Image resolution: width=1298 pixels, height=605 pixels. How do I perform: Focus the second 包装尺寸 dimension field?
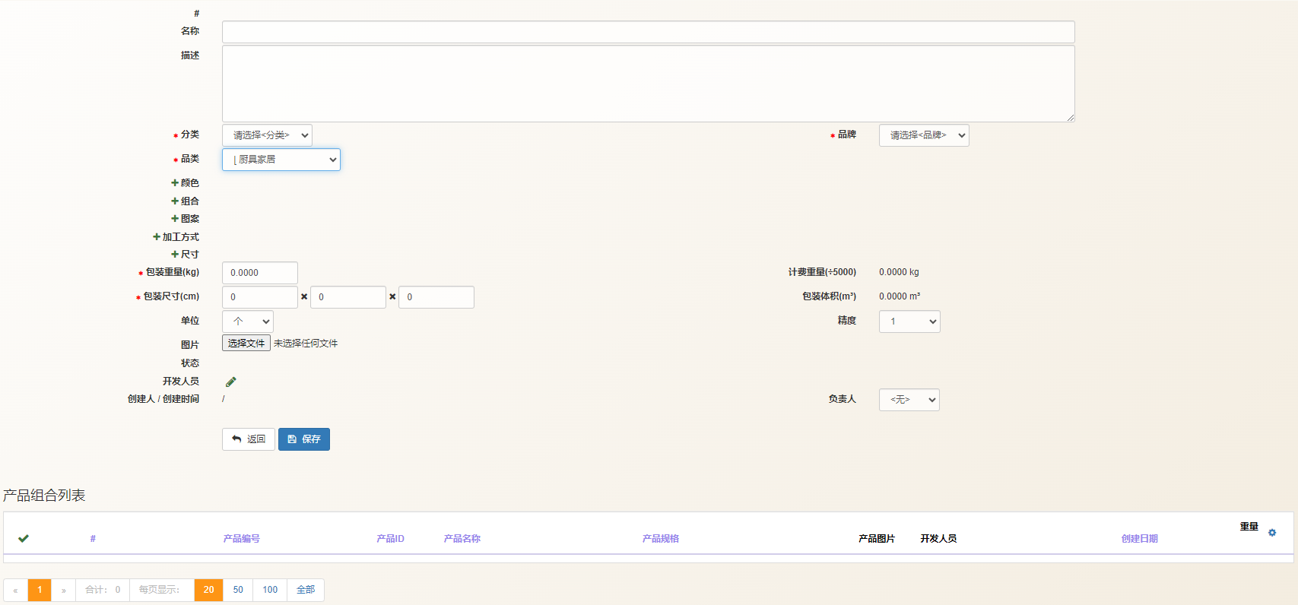click(x=348, y=297)
